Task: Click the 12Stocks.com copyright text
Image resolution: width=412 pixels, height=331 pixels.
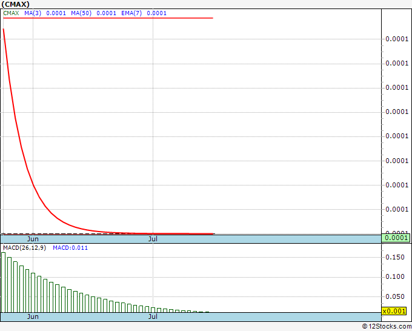Action: pos(387,327)
